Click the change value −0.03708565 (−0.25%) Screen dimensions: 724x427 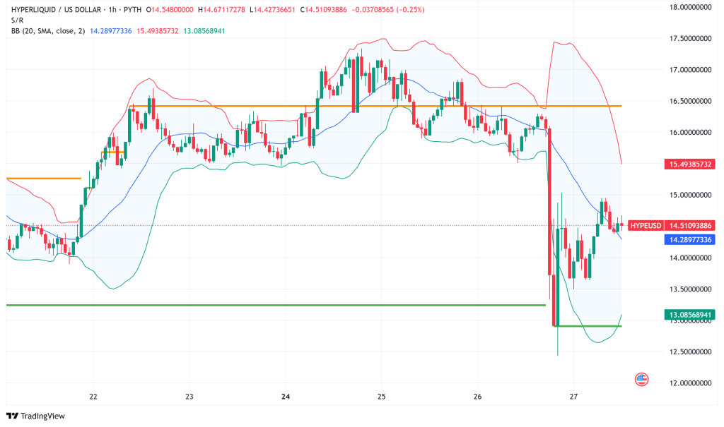pos(388,10)
